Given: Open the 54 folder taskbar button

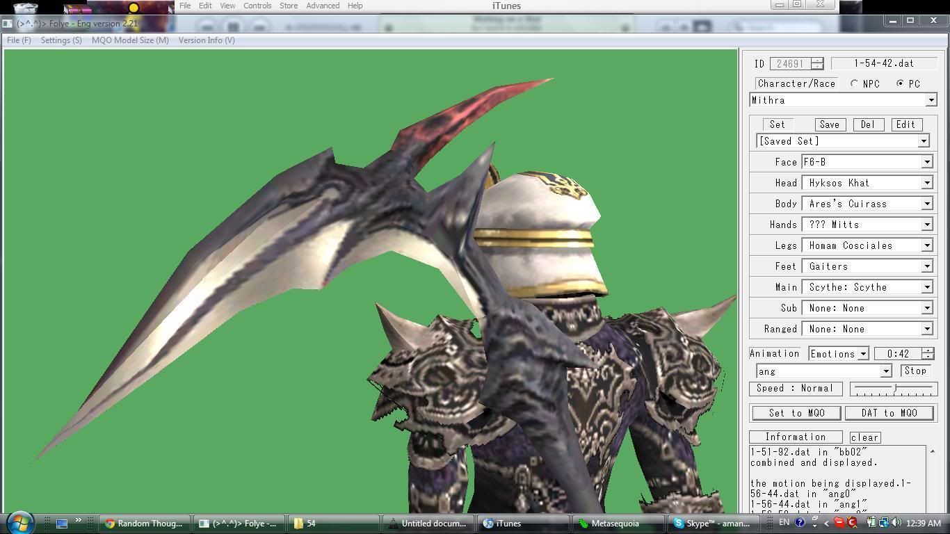Looking at the screenshot, I should [335, 524].
